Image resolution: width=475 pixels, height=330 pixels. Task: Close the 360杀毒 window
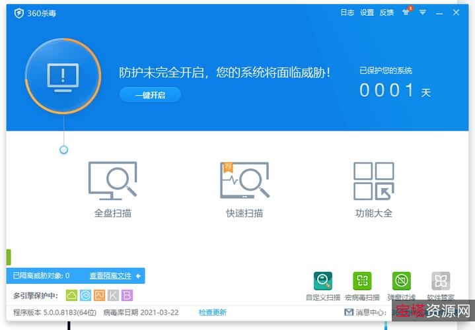[456, 13]
